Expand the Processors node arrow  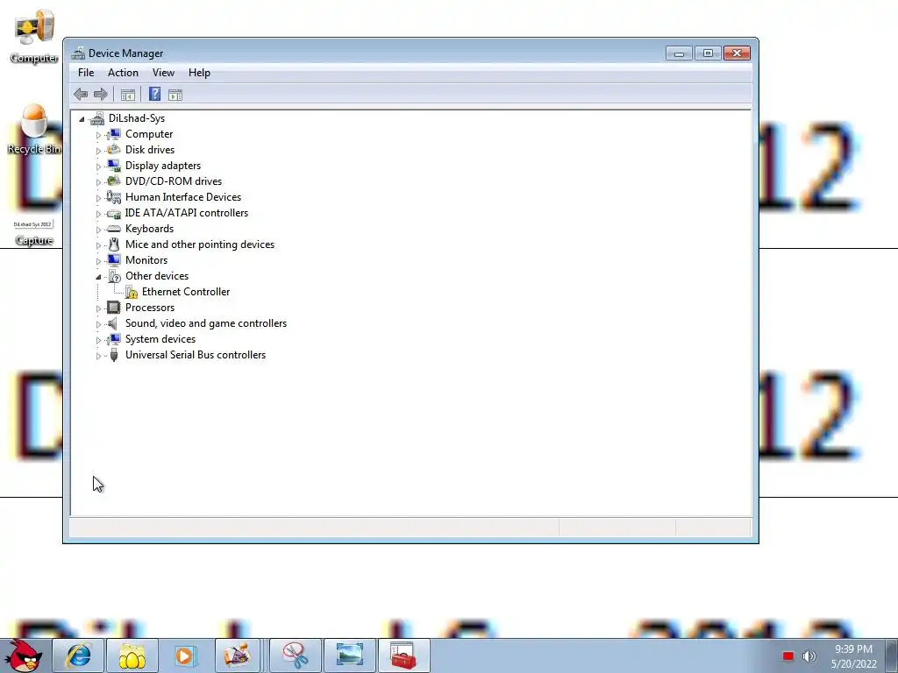point(98,308)
